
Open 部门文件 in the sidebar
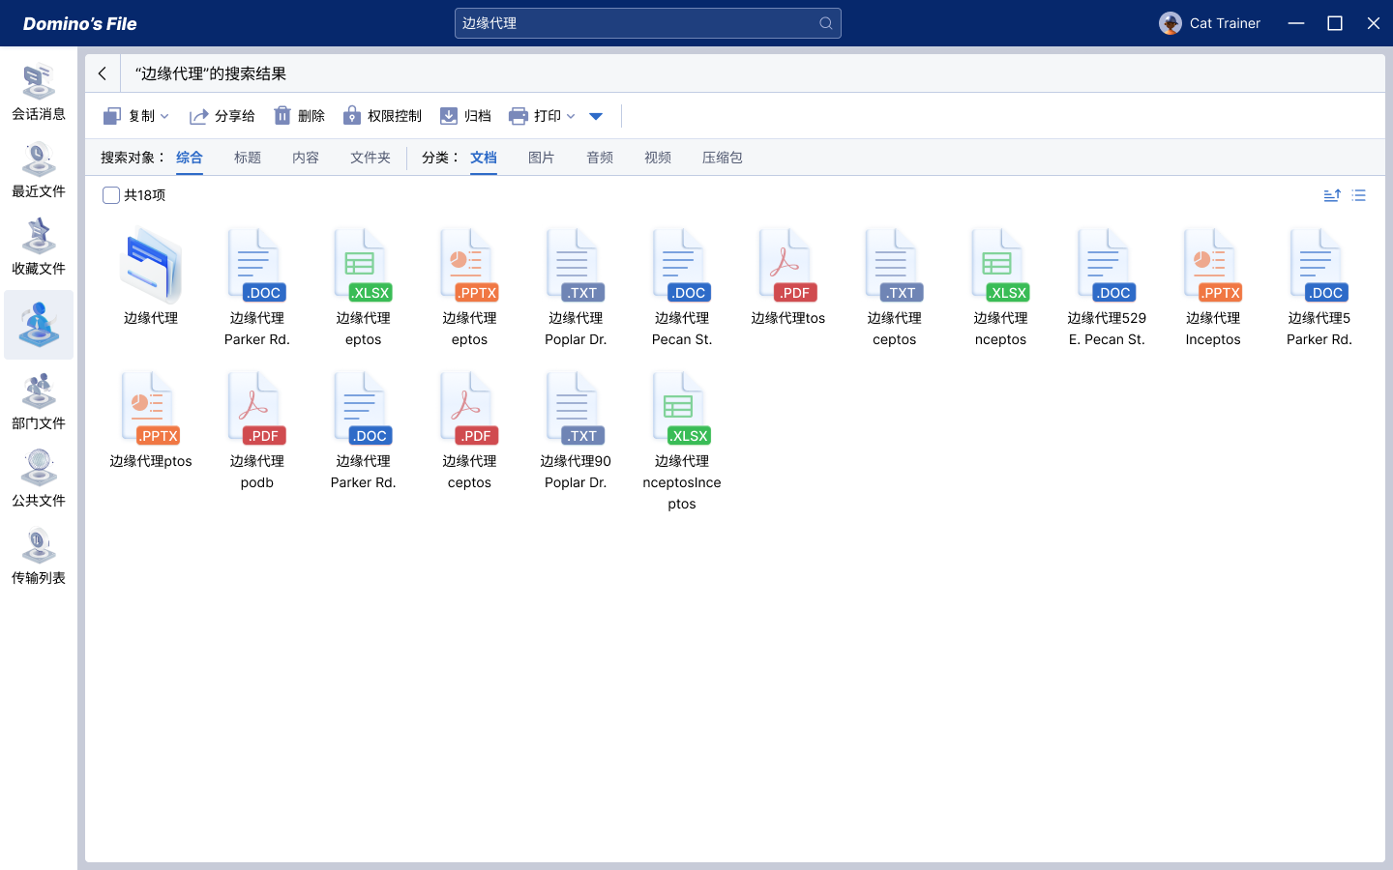tap(39, 402)
